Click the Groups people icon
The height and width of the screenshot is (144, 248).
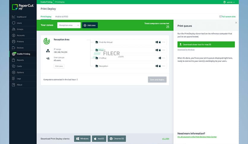pyautogui.click(x=14, y=29)
